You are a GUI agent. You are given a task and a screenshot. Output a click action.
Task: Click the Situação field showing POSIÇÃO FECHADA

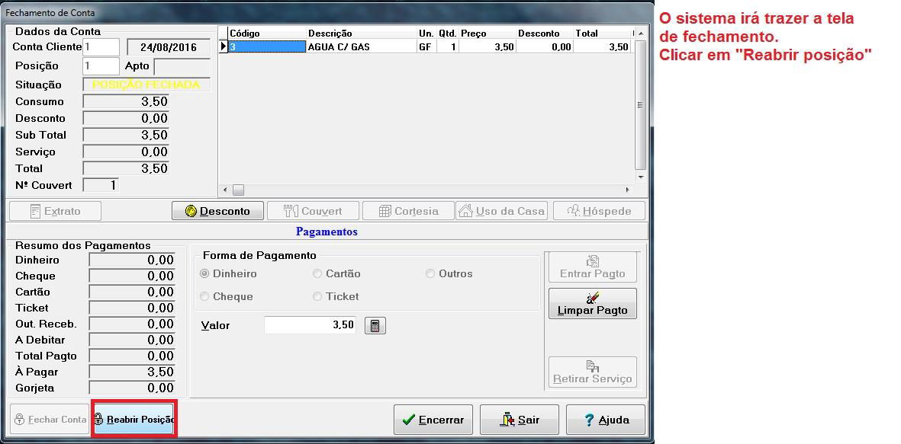pos(146,85)
